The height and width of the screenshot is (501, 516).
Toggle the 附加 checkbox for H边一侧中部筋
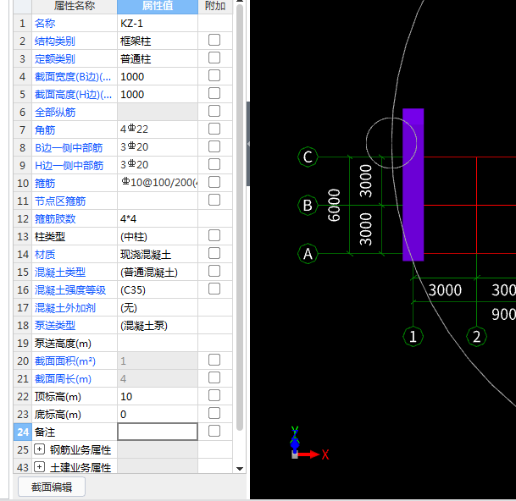click(214, 164)
